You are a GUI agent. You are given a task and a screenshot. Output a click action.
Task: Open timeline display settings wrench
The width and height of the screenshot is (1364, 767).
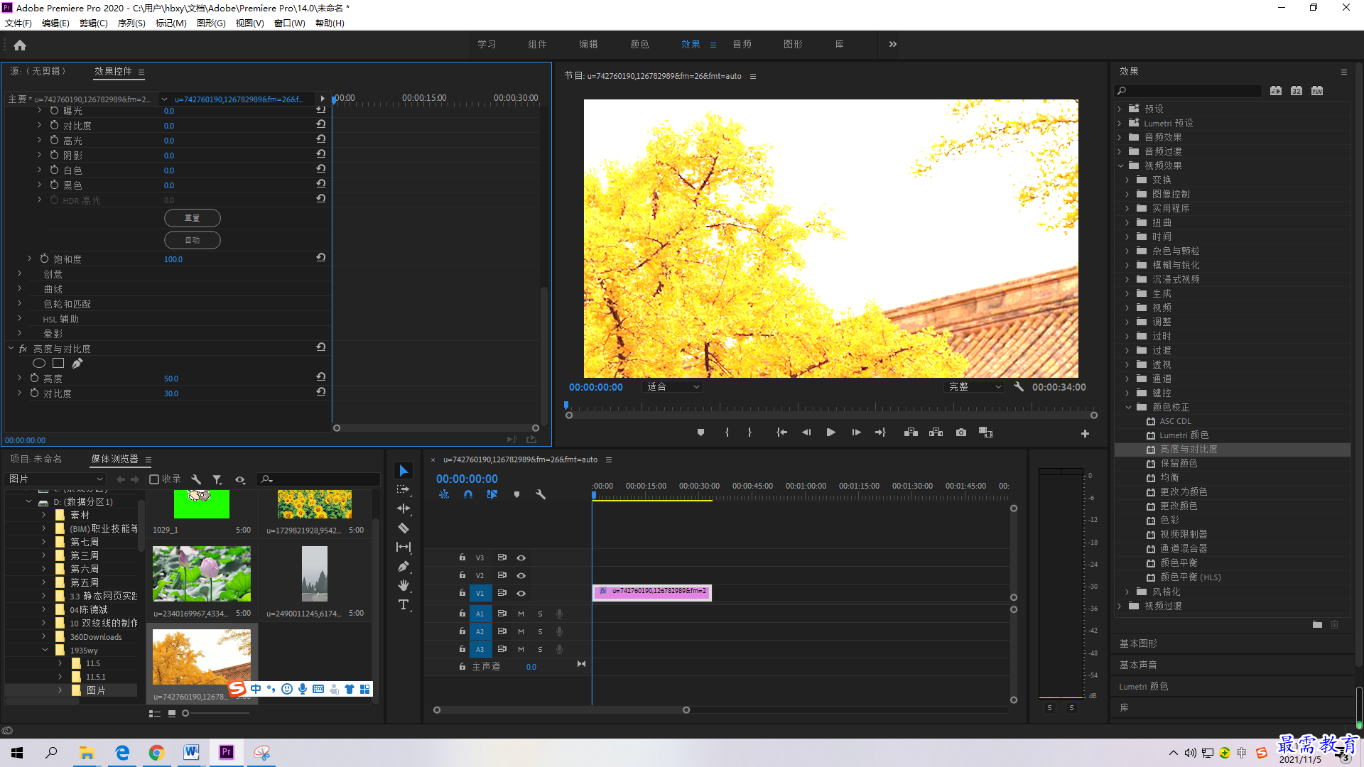(x=541, y=494)
